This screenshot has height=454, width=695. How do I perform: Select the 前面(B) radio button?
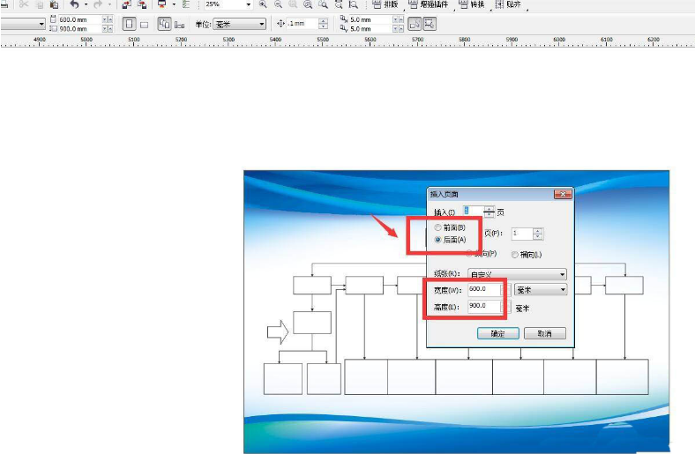pos(438,227)
